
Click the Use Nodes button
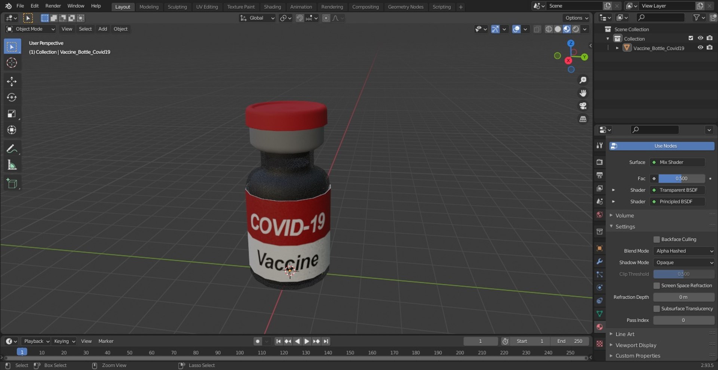(x=662, y=146)
